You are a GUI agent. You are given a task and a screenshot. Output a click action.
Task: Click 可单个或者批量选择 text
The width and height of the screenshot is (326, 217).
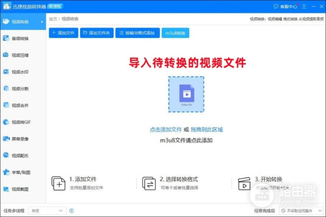(x=179, y=188)
